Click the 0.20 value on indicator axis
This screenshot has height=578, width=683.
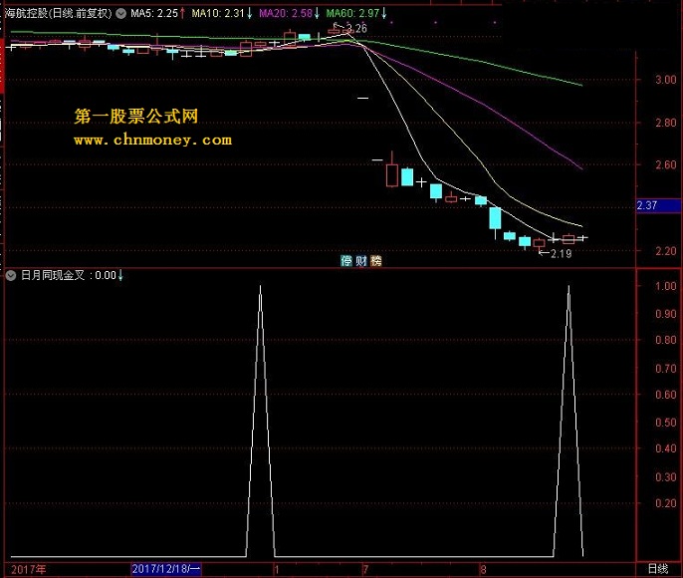click(x=665, y=503)
